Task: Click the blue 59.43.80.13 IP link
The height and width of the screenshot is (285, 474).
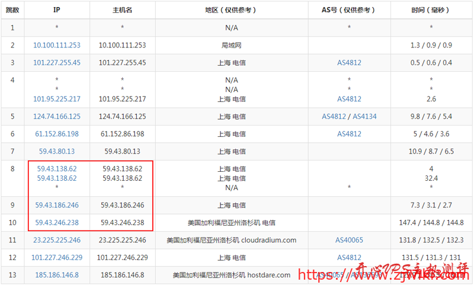Action: tap(57, 152)
